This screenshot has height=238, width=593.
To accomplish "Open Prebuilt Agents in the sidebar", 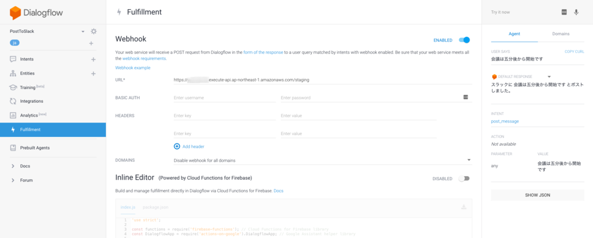I will (35, 148).
